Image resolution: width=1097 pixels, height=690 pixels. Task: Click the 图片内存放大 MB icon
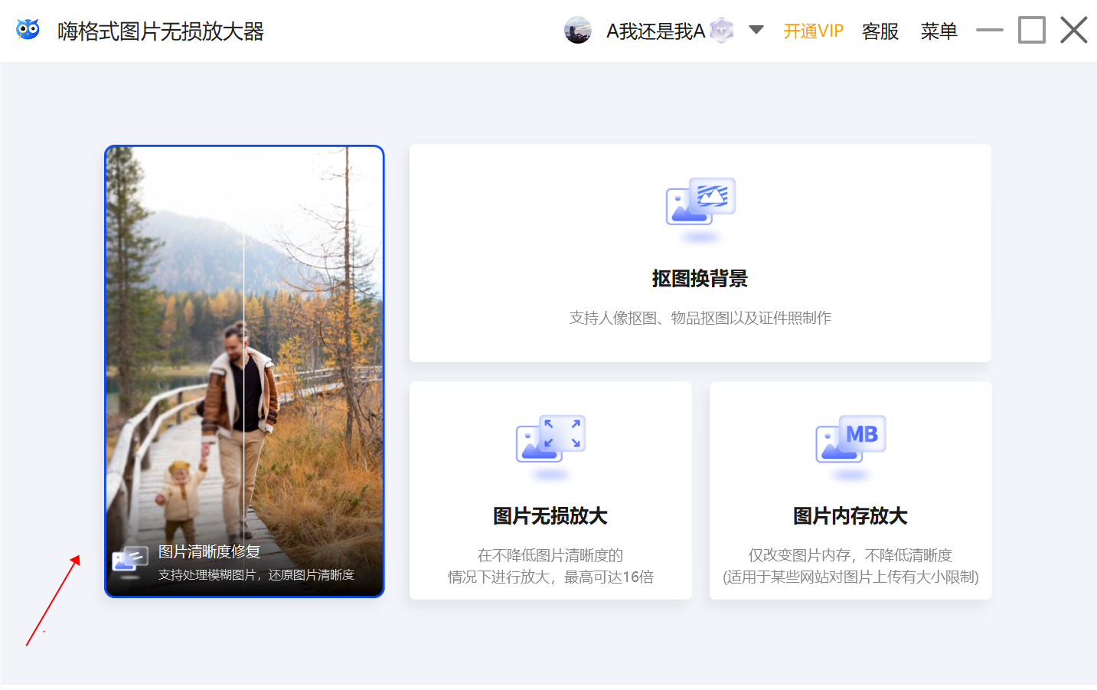[851, 440]
